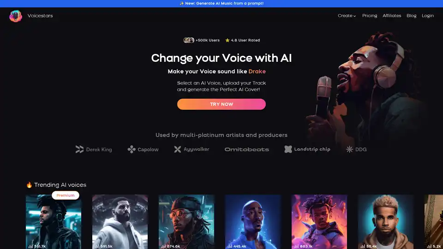Click the Voicestars microphone logo icon
This screenshot has height=249, width=443.
(x=16, y=16)
